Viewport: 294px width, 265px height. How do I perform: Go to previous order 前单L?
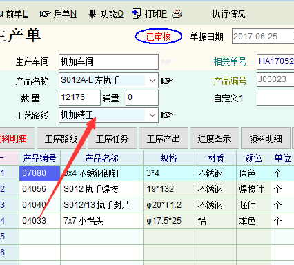point(14,14)
